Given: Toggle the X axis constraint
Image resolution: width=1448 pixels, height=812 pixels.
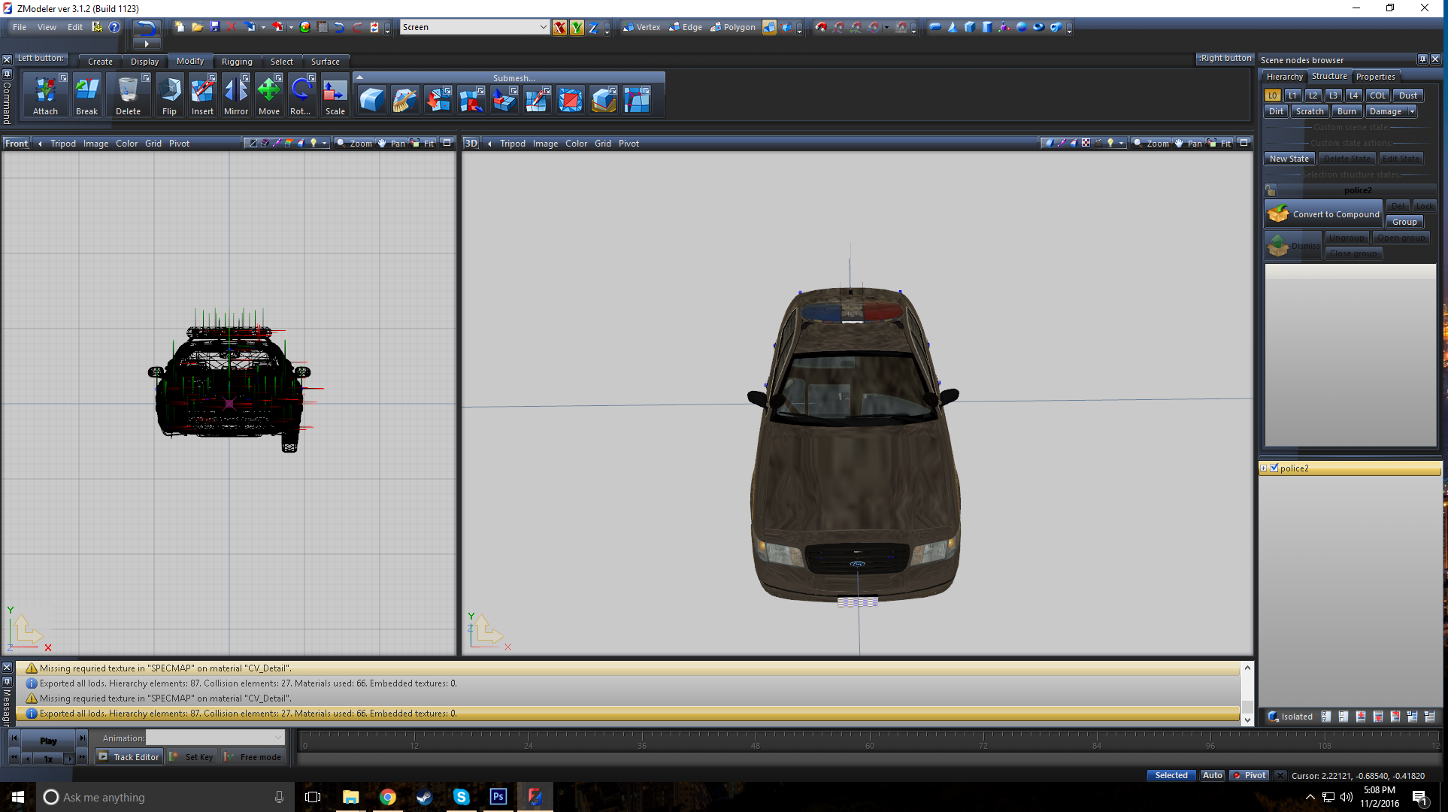Looking at the screenshot, I should click(559, 28).
